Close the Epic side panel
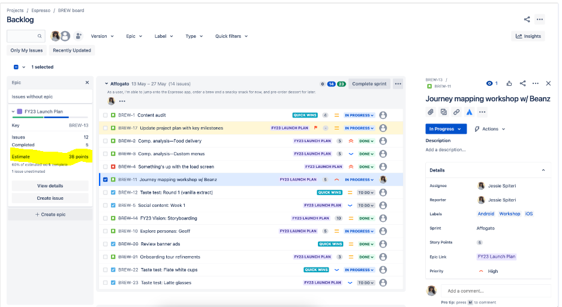This screenshot has height=307, width=562. (87, 83)
